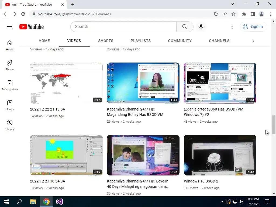Switch to the SHORTS channel tab
276x207 pixels.
(106, 41)
